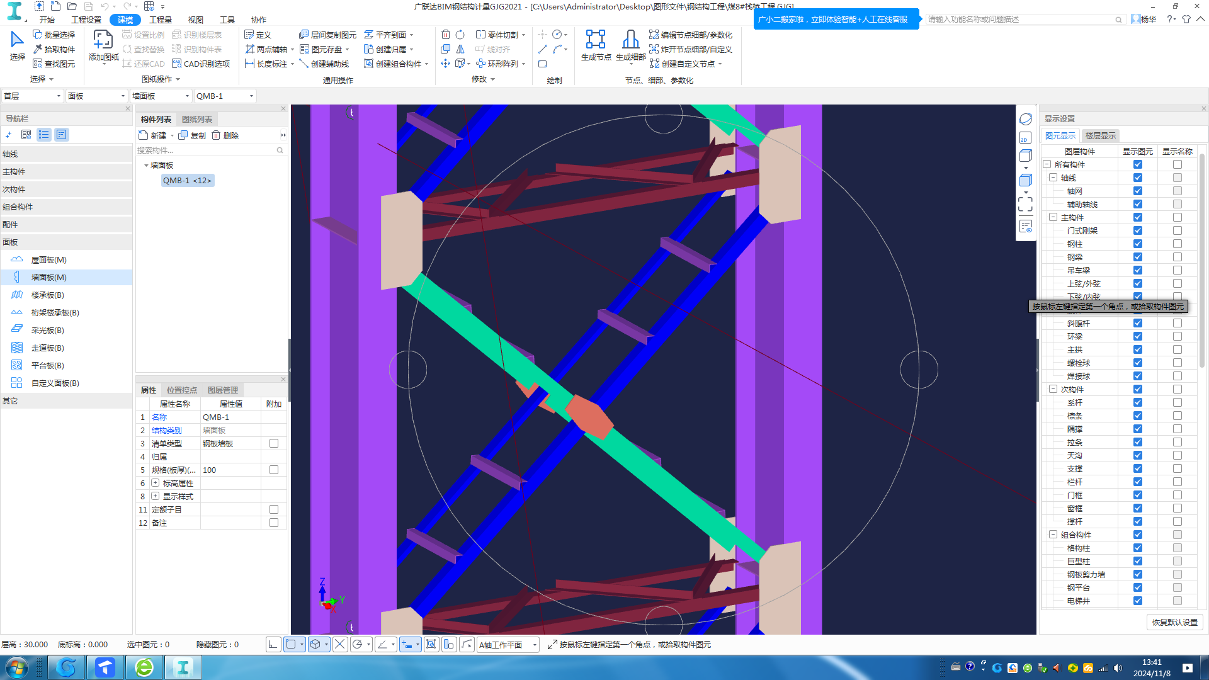Click the 查找图元 (Find element) tool
Screen dimensions: 1209x680
pos(54,64)
